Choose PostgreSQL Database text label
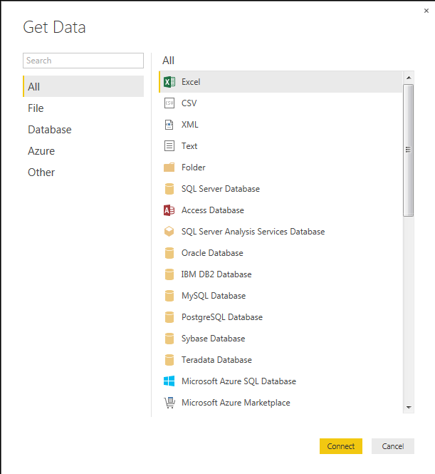 pyautogui.click(x=222, y=317)
